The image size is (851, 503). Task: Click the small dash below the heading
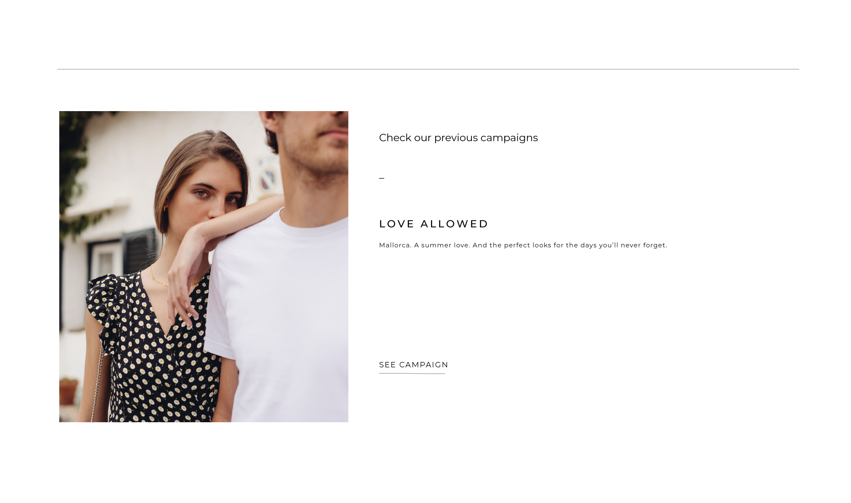[382, 178]
